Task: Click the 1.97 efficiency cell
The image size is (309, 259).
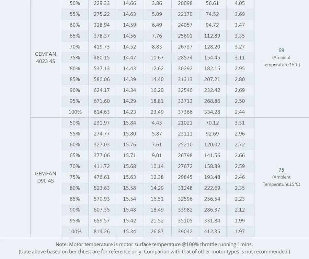Action: (x=240, y=231)
